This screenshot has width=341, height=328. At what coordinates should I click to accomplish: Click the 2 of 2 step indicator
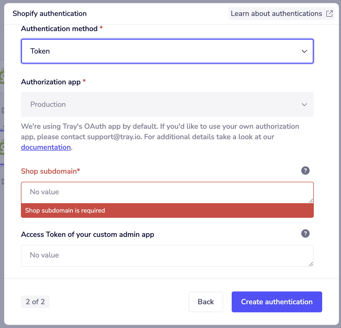35,302
